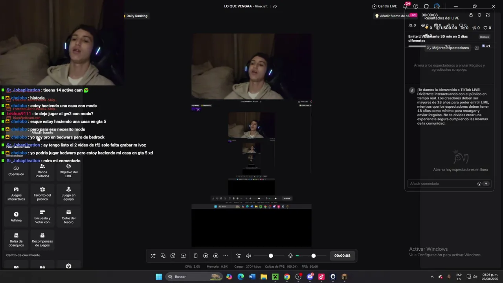Start recording with the record icon
The height and width of the screenshot is (283, 503).
206,256
